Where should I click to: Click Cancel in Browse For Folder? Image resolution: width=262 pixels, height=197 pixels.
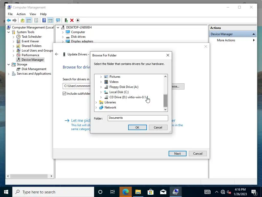pyautogui.click(x=158, y=127)
